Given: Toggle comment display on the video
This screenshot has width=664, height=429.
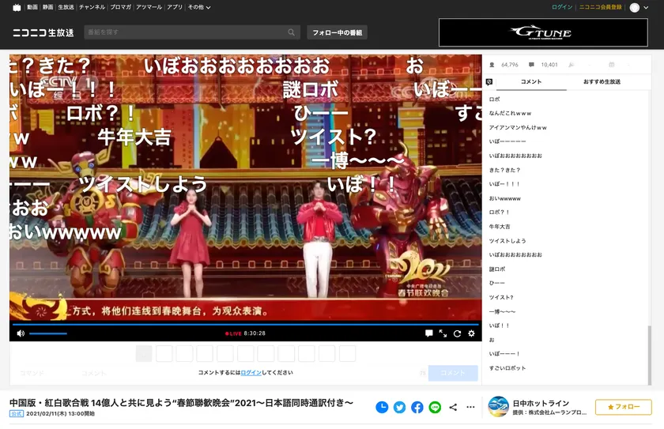Looking at the screenshot, I should 428,333.
